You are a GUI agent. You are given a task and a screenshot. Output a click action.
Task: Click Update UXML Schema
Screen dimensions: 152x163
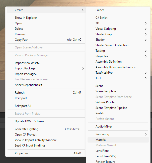click(46, 121)
